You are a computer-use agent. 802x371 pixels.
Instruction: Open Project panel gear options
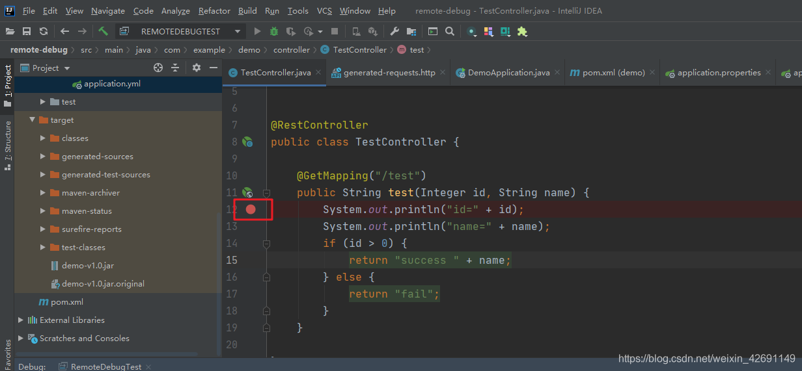pos(197,68)
